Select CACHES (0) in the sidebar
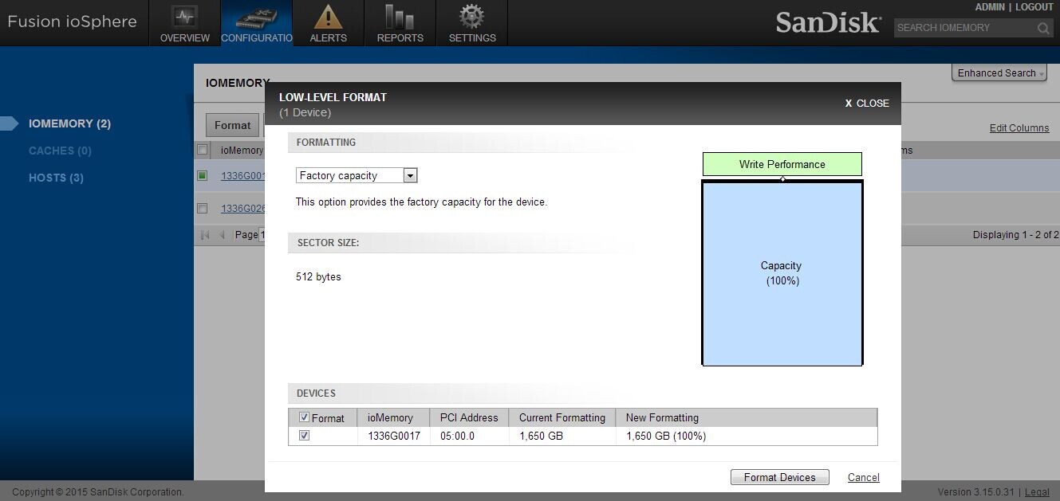This screenshot has height=501, width=1060. 60,151
